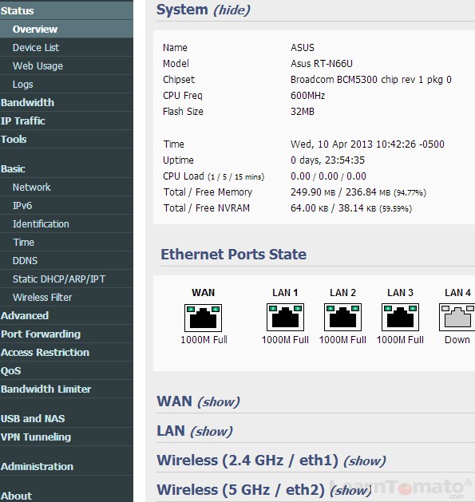Open DDNS settings

point(66,260)
